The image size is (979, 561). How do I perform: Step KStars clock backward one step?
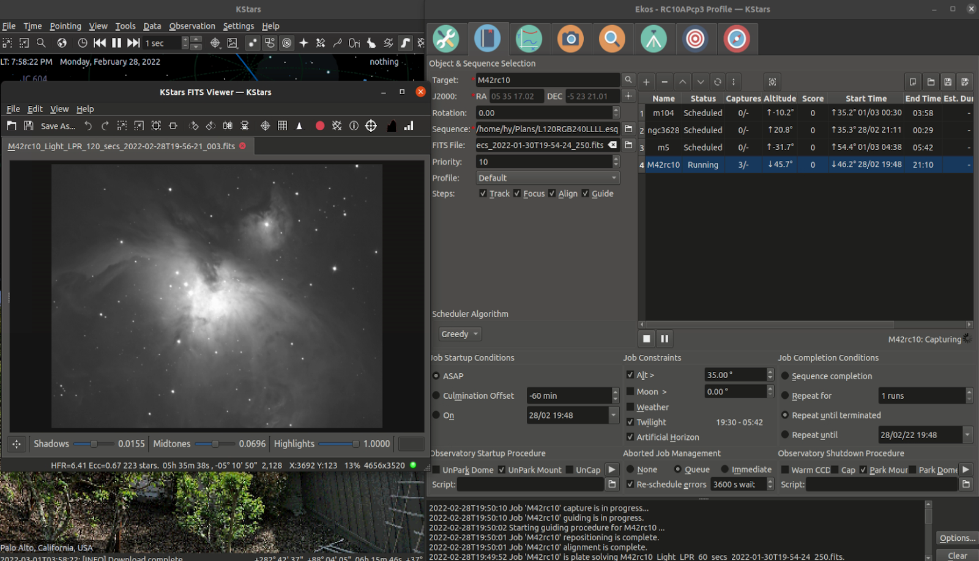pyautogui.click(x=100, y=43)
